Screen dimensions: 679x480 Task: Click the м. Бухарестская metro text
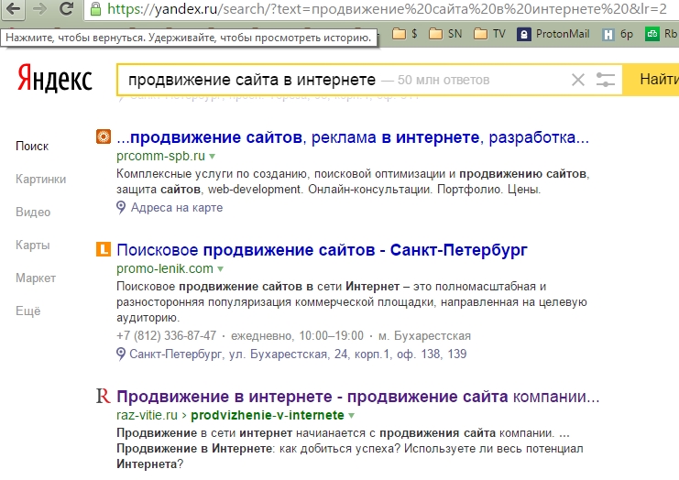(x=424, y=336)
